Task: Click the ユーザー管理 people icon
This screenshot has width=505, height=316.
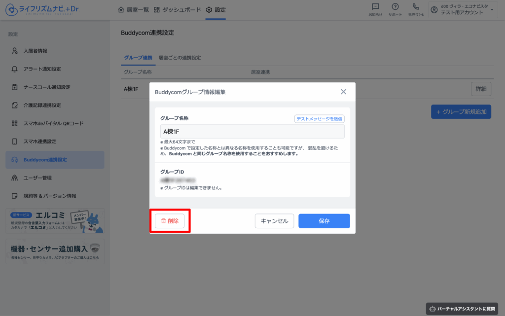Action: tap(14, 177)
